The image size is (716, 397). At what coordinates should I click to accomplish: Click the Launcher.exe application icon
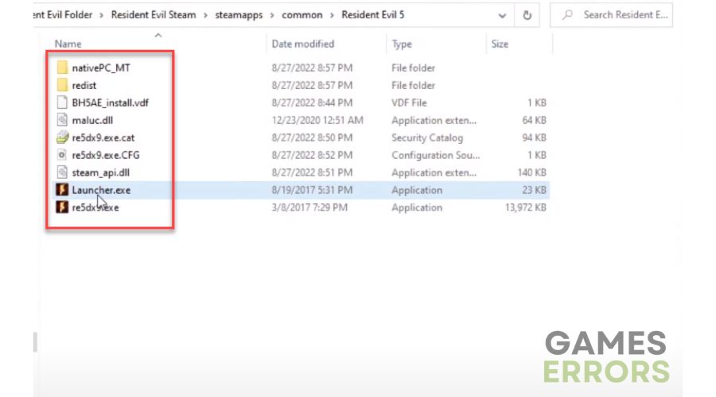pyautogui.click(x=62, y=190)
